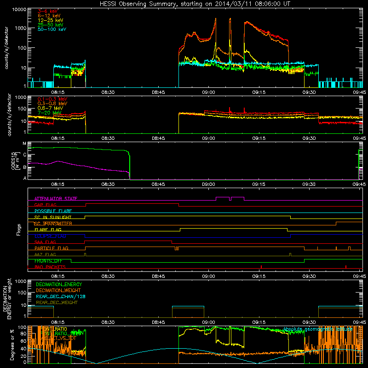Viewport: 368px width, 368px height.
Task: Click the DECIMATION_ENERGY legend label
Action: pos(59,284)
